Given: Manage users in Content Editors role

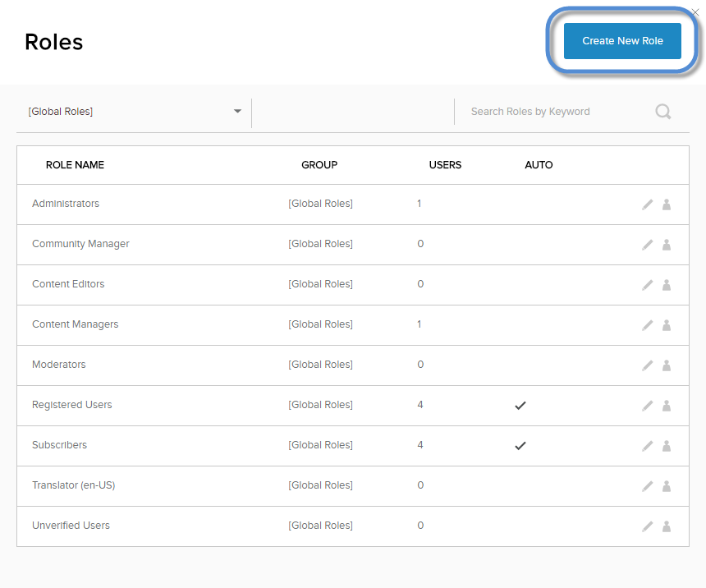Looking at the screenshot, I should (x=667, y=285).
